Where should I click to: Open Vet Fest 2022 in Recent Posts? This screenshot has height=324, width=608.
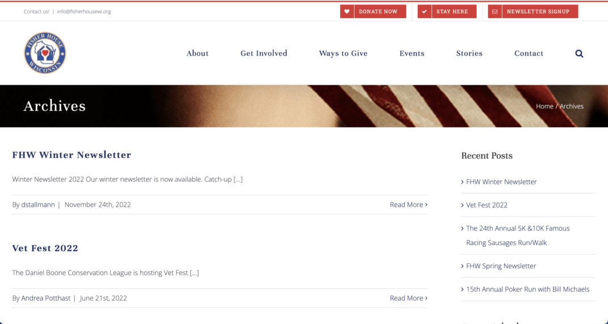point(487,205)
